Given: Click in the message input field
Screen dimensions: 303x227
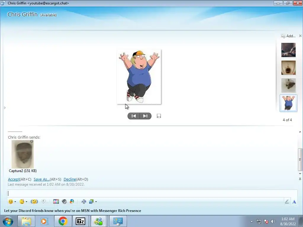Looking at the screenshot, I should click(x=152, y=193).
